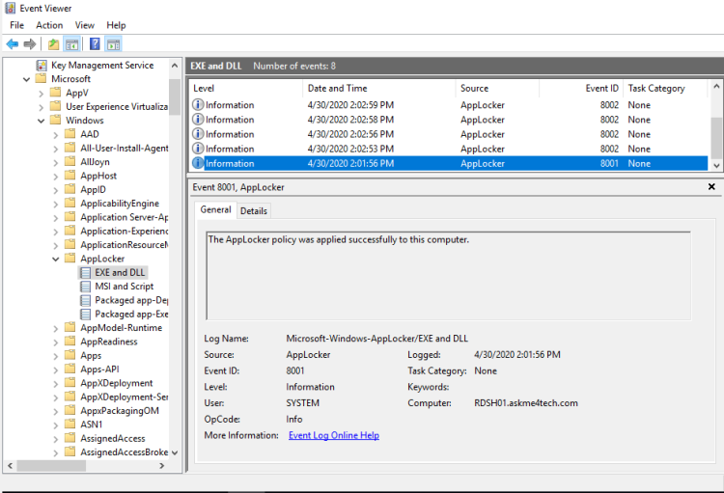This screenshot has width=724, height=493.
Task: Sort events by Date and Time column
Action: tap(337, 89)
